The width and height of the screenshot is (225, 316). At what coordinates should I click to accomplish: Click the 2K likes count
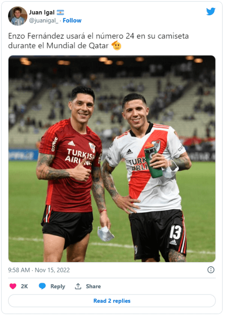[x=24, y=286]
